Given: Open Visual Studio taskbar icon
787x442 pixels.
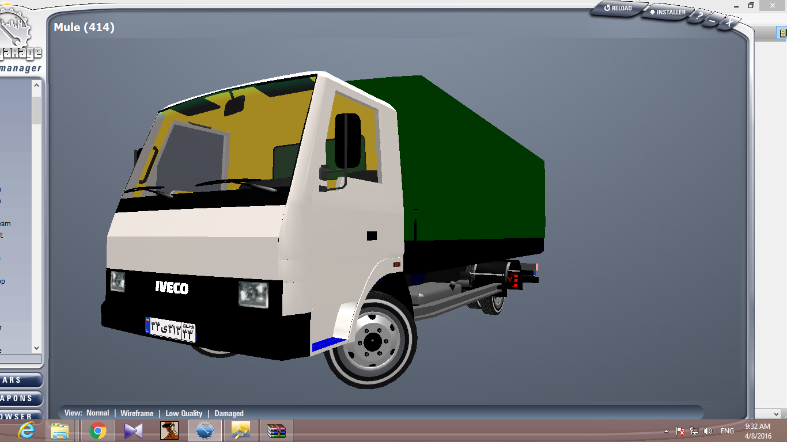Looking at the screenshot, I should click(133, 430).
